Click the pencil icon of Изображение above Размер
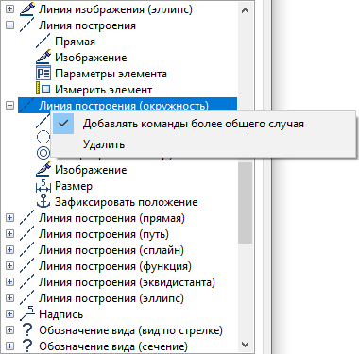 43,170
